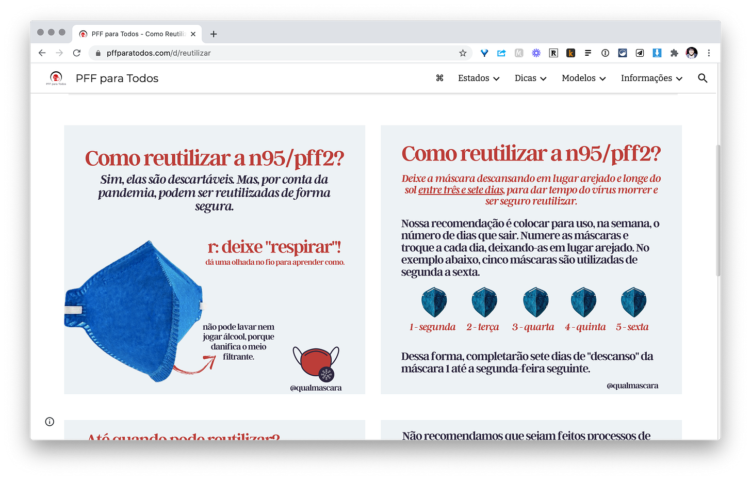Open the stacked-lines extension icon

point(588,53)
